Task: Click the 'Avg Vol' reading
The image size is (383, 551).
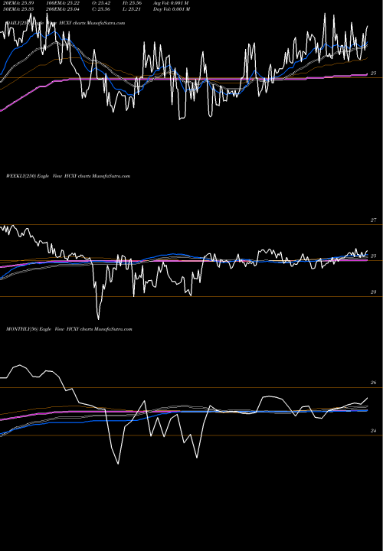Action: click(x=171, y=3)
